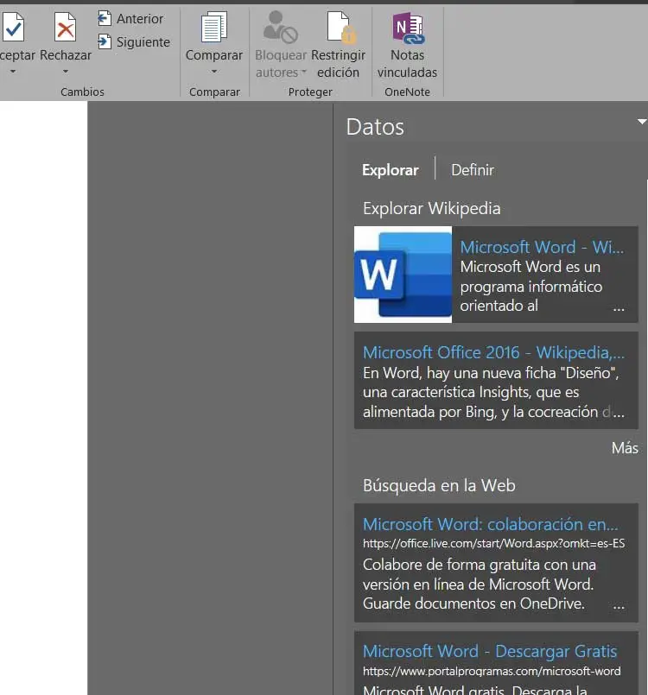Switch to the Definir tab
The width and height of the screenshot is (648, 695).
coord(473,170)
